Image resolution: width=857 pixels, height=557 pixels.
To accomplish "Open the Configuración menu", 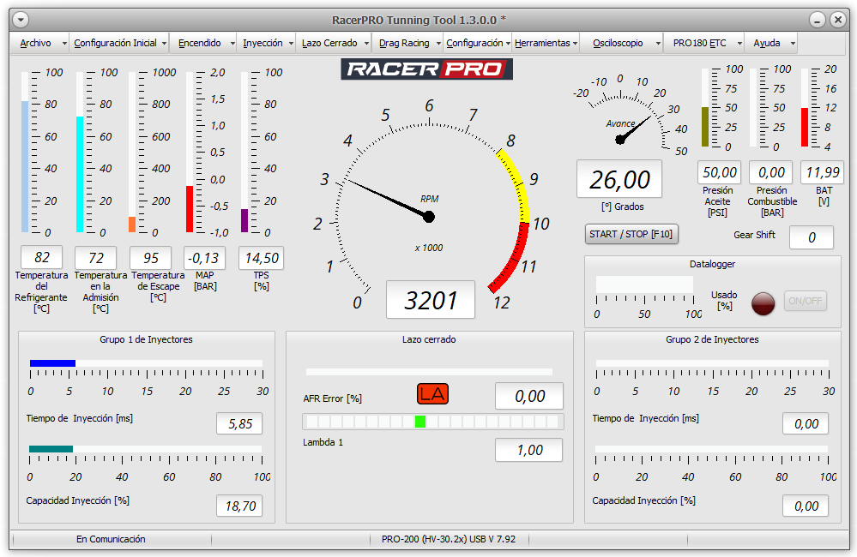I will (474, 43).
